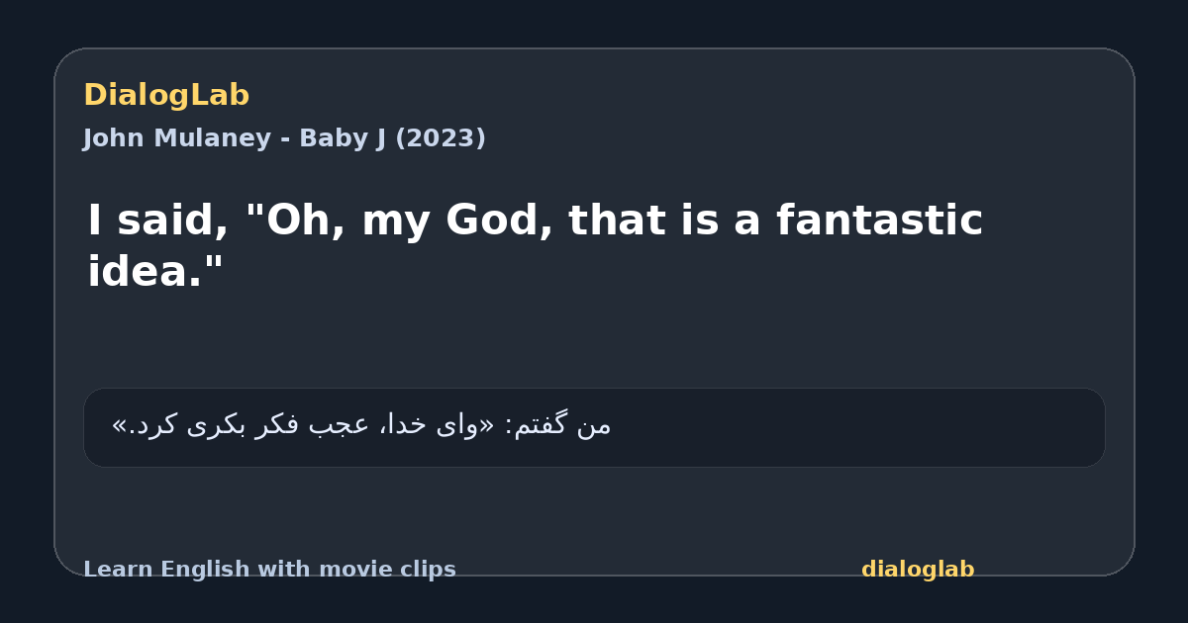The width and height of the screenshot is (1188, 623).
Task: Click "(2023)" in the show title
Action: pyautogui.click(x=441, y=138)
